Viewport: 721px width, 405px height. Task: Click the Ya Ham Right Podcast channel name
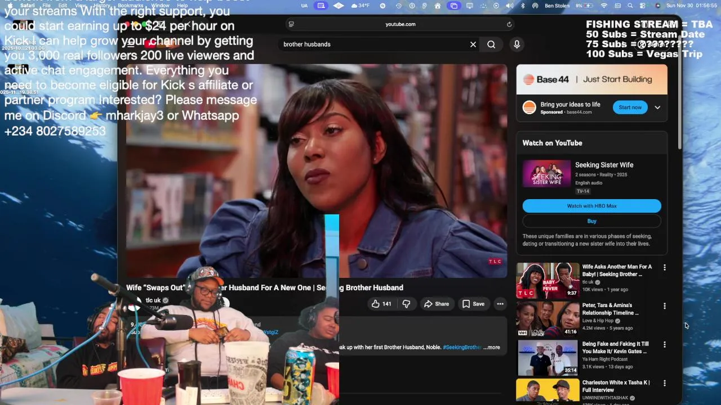pyautogui.click(x=605, y=359)
